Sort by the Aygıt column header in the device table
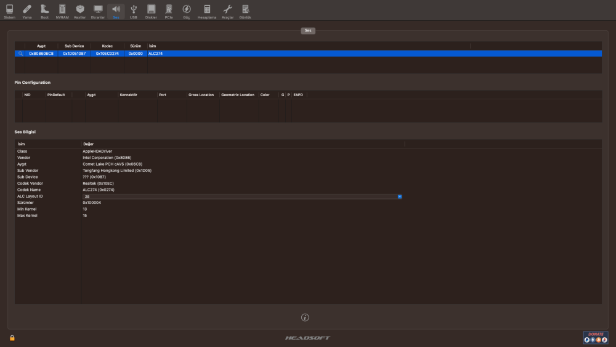Image resolution: width=616 pixels, height=347 pixels. coord(41,46)
